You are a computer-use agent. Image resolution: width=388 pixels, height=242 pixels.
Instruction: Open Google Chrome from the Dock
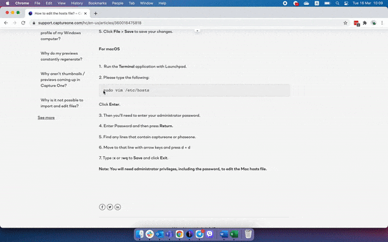click(x=179, y=234)
